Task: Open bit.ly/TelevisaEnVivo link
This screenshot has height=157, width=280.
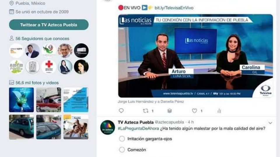Action: coord(174,8)
